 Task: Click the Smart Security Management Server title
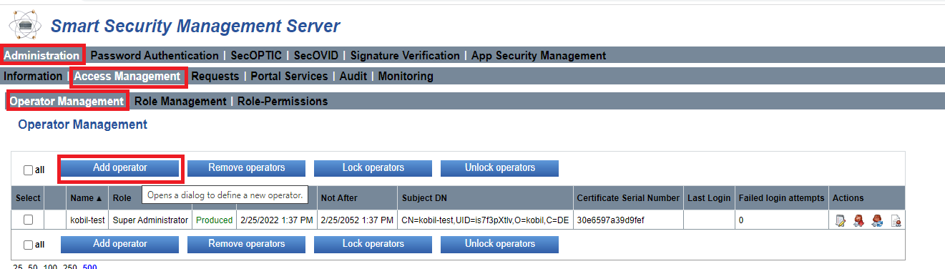point(195,27)
